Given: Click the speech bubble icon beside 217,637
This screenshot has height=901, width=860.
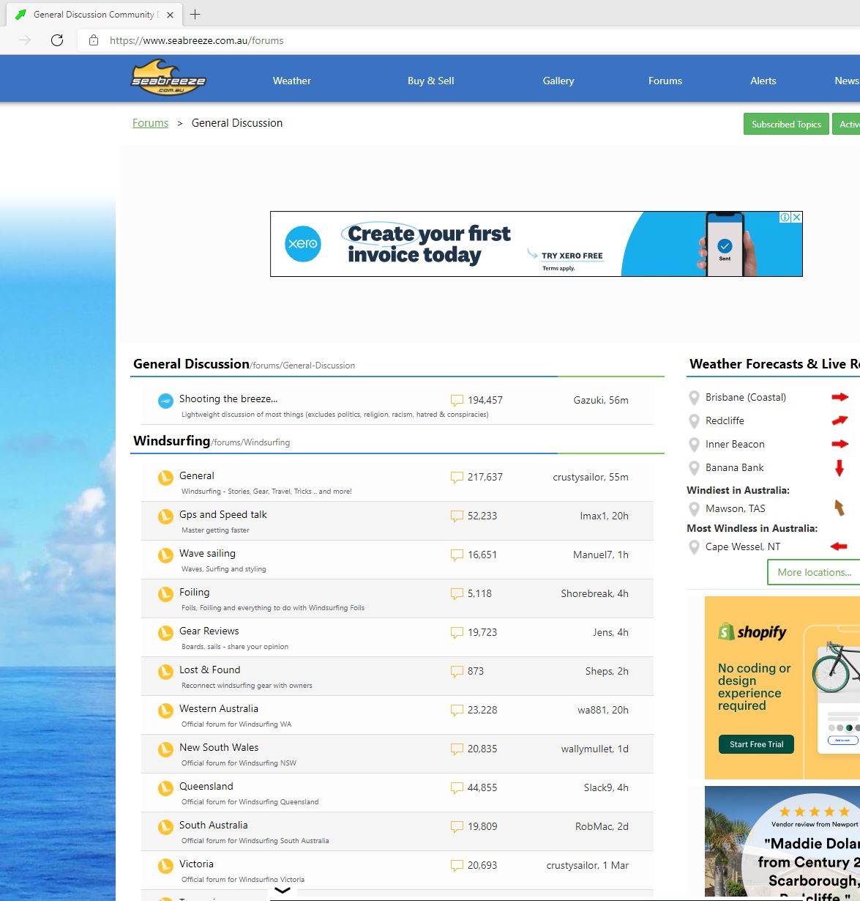Looking at the screenshot, I should pos(457,478).
